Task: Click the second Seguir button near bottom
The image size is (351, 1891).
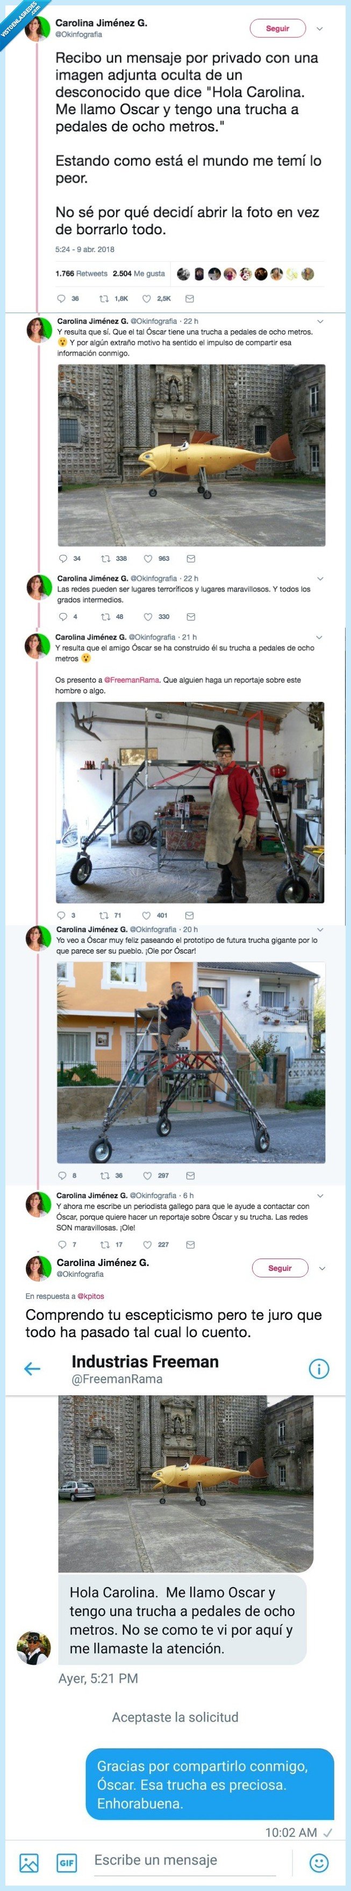Action: (280, 1268)
